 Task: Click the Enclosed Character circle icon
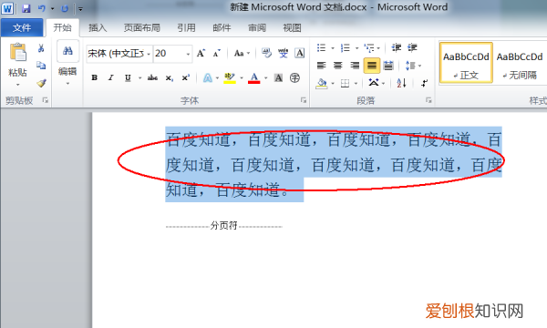tap(294, 77)
